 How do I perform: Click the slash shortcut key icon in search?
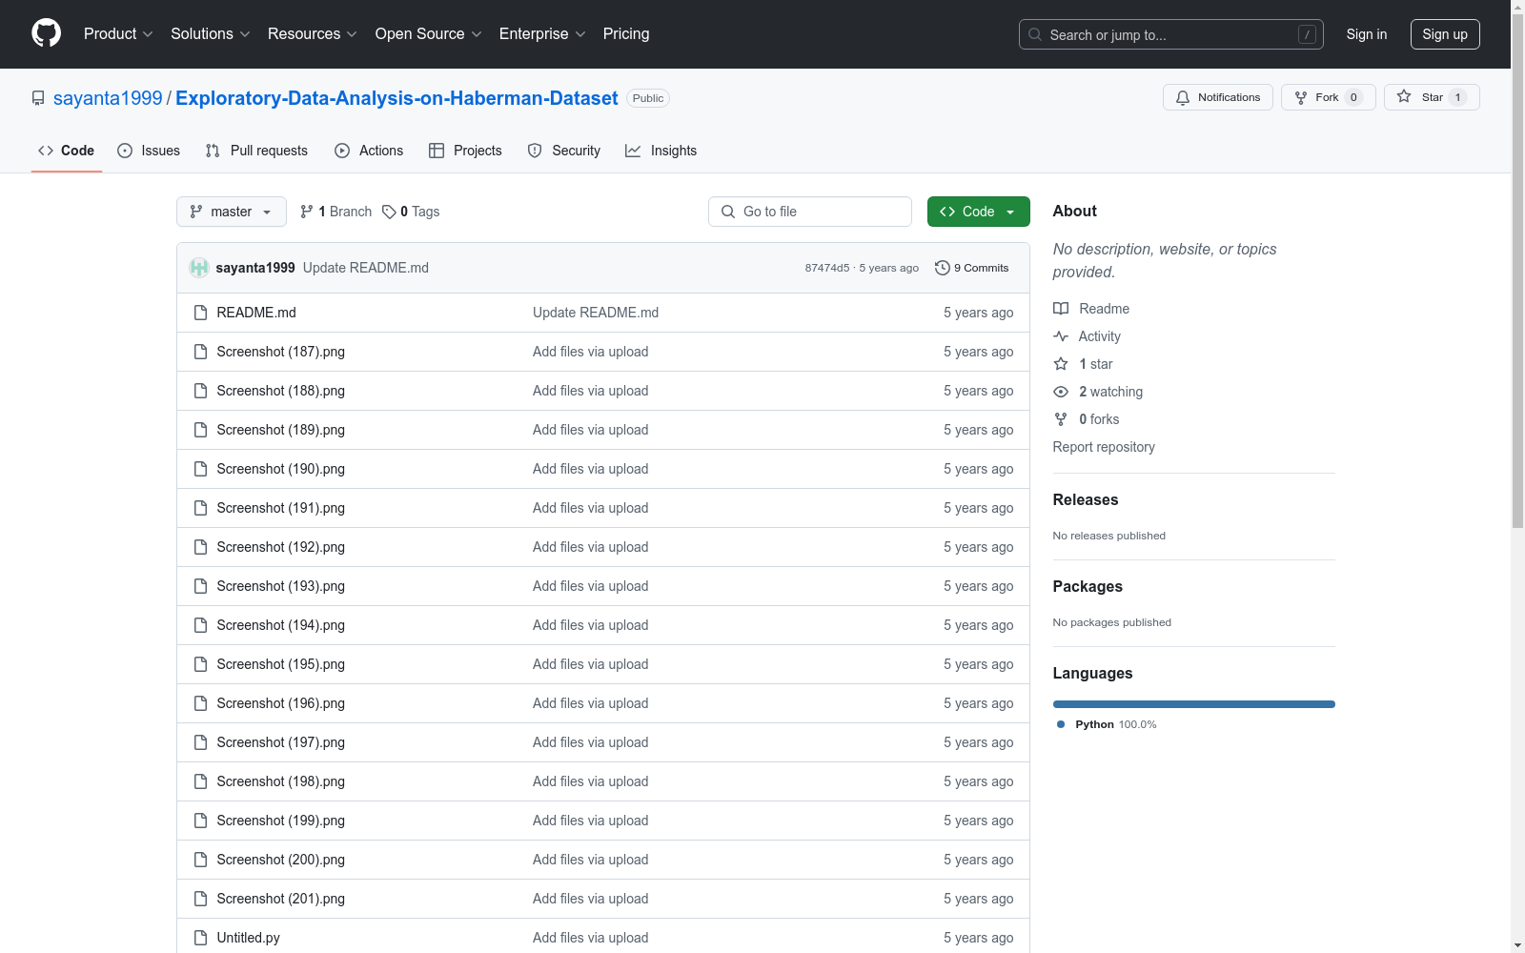(x=1307, y=34)
